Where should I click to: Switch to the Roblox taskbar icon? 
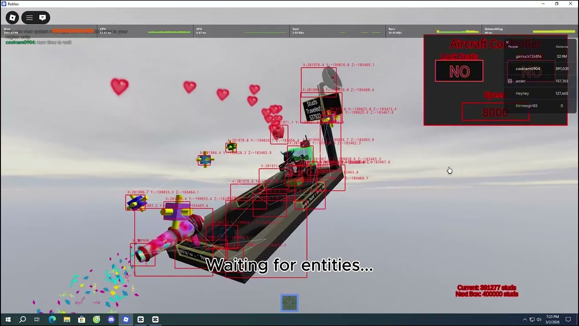click(x=126, y=320)
